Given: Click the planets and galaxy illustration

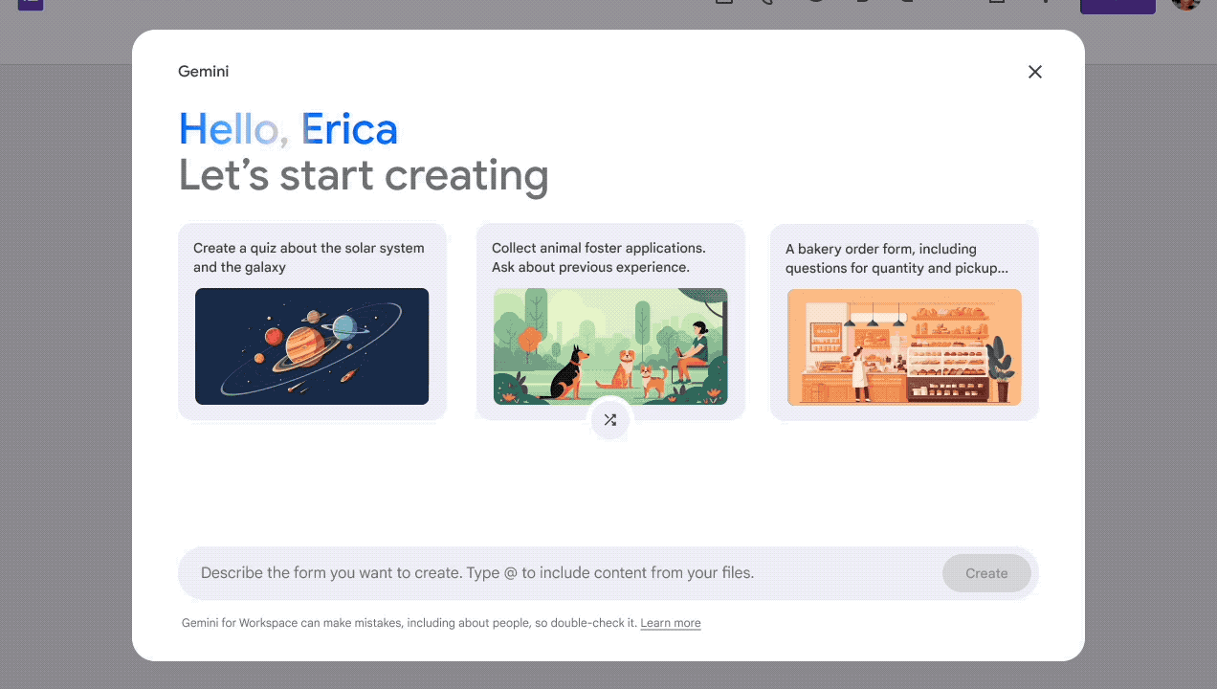Looking at the screenshot, I should tap(312, 346).
